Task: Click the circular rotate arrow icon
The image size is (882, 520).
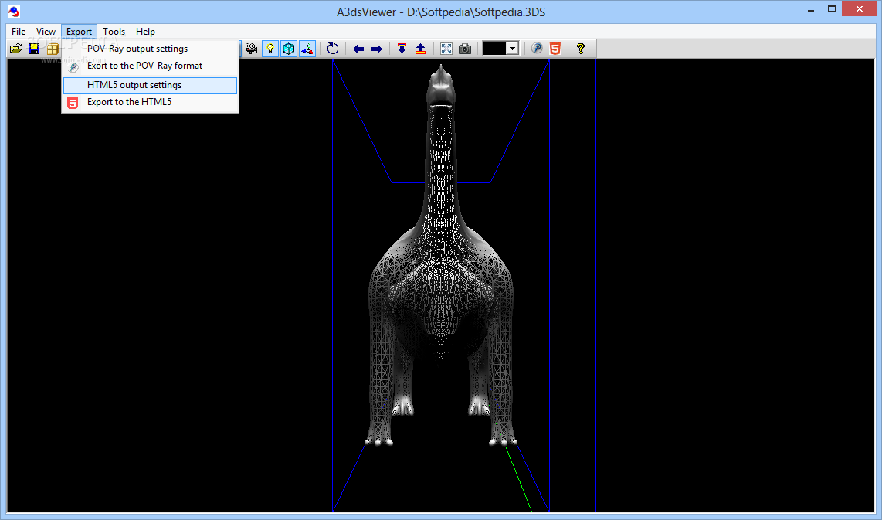Action: pos(332,49)
